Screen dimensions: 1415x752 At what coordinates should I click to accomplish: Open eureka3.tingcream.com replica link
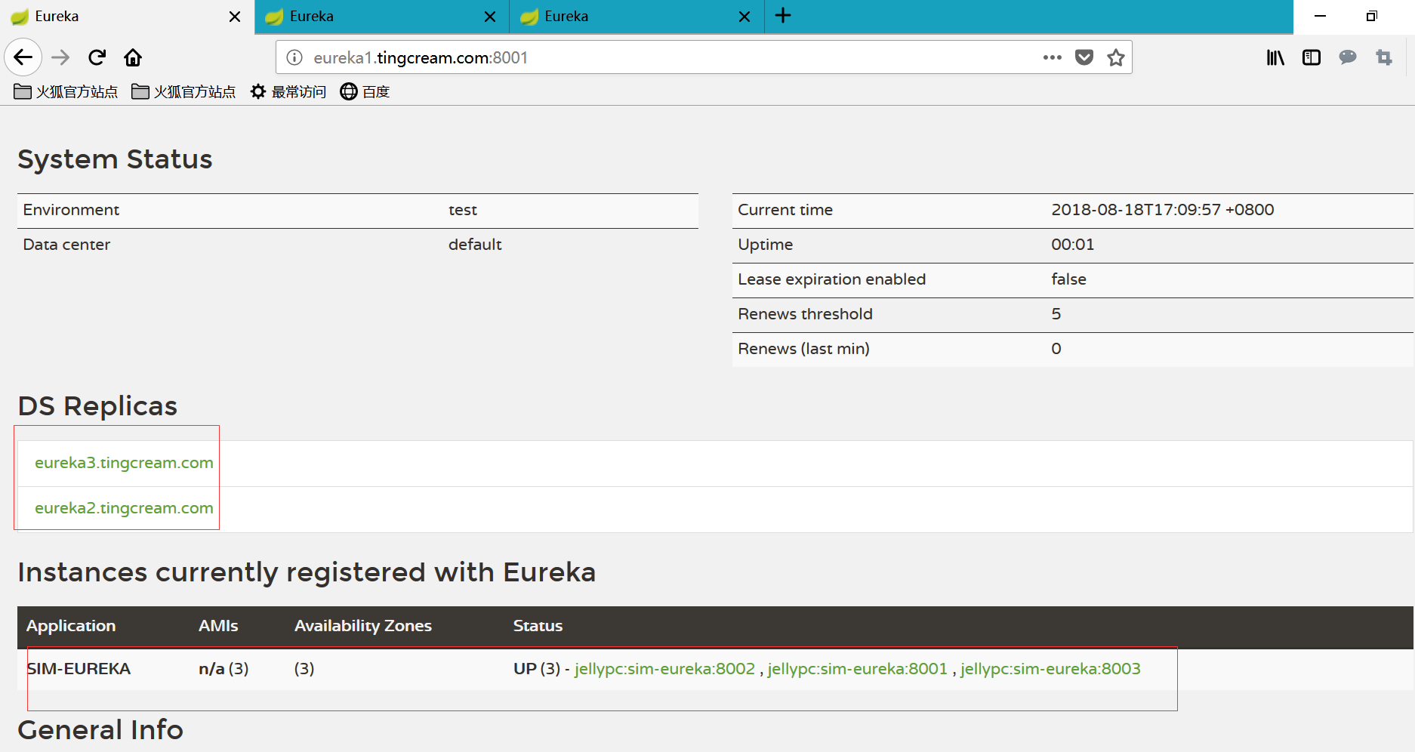click(x=124, y=463)
